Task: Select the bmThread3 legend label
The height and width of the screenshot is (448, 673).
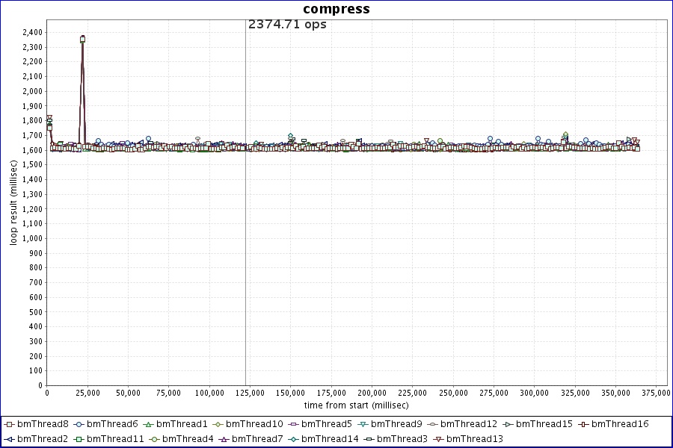Action: (x=402, y=438)
